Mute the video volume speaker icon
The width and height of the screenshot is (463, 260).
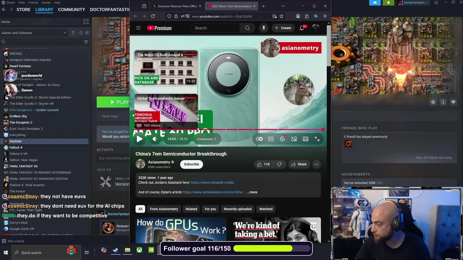(155, 139)
